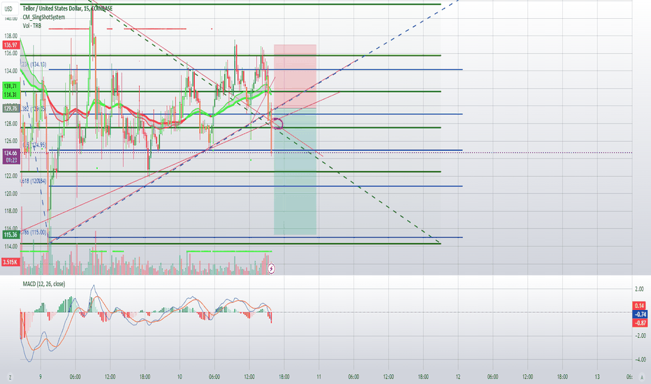Select the Fibonacci level label (124.95)

pyautogui.click(x=34, y=145)
